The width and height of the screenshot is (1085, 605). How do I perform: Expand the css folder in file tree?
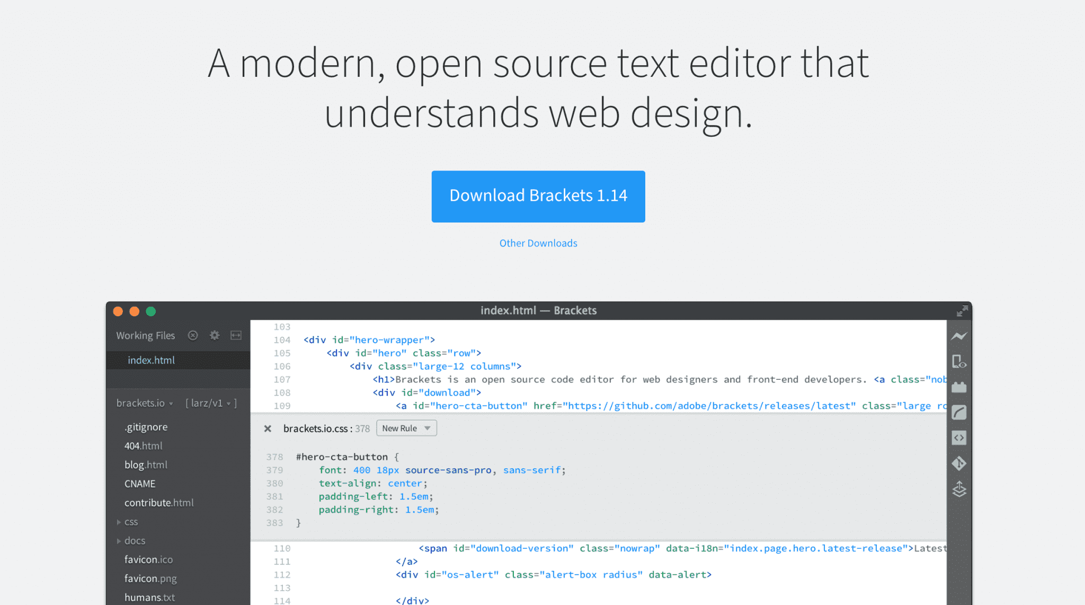(118, 521)
